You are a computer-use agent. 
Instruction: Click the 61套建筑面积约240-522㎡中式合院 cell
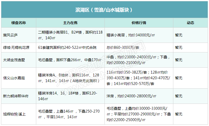click(x=67, y=48)
